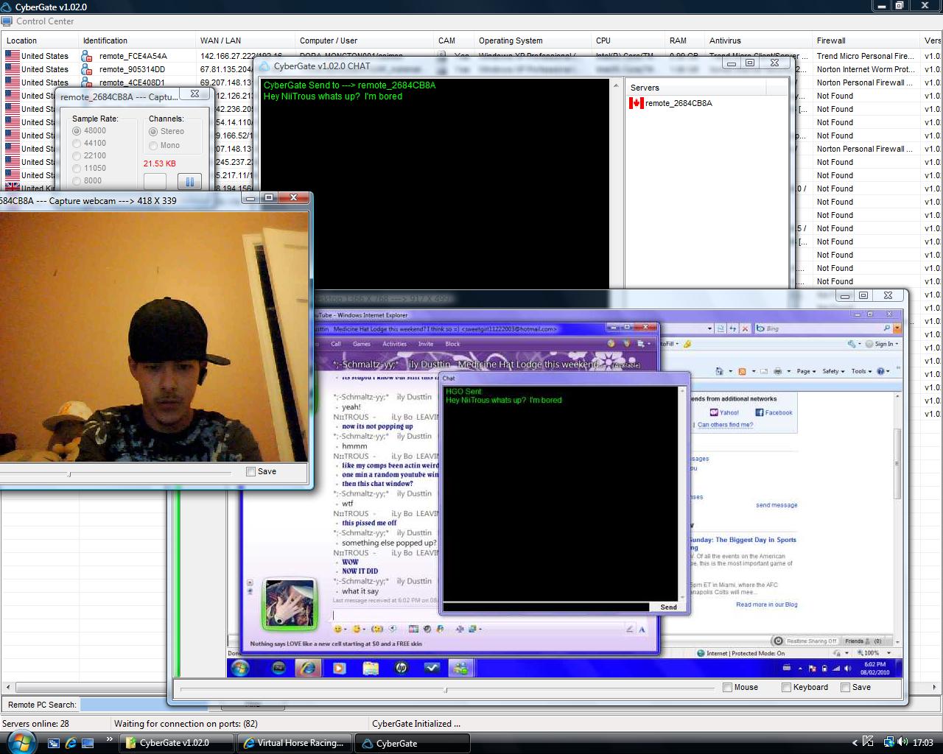Click the US flag in the remote_FCE4A54A row
The image size is (943, 754).
[x=13, y=56]
